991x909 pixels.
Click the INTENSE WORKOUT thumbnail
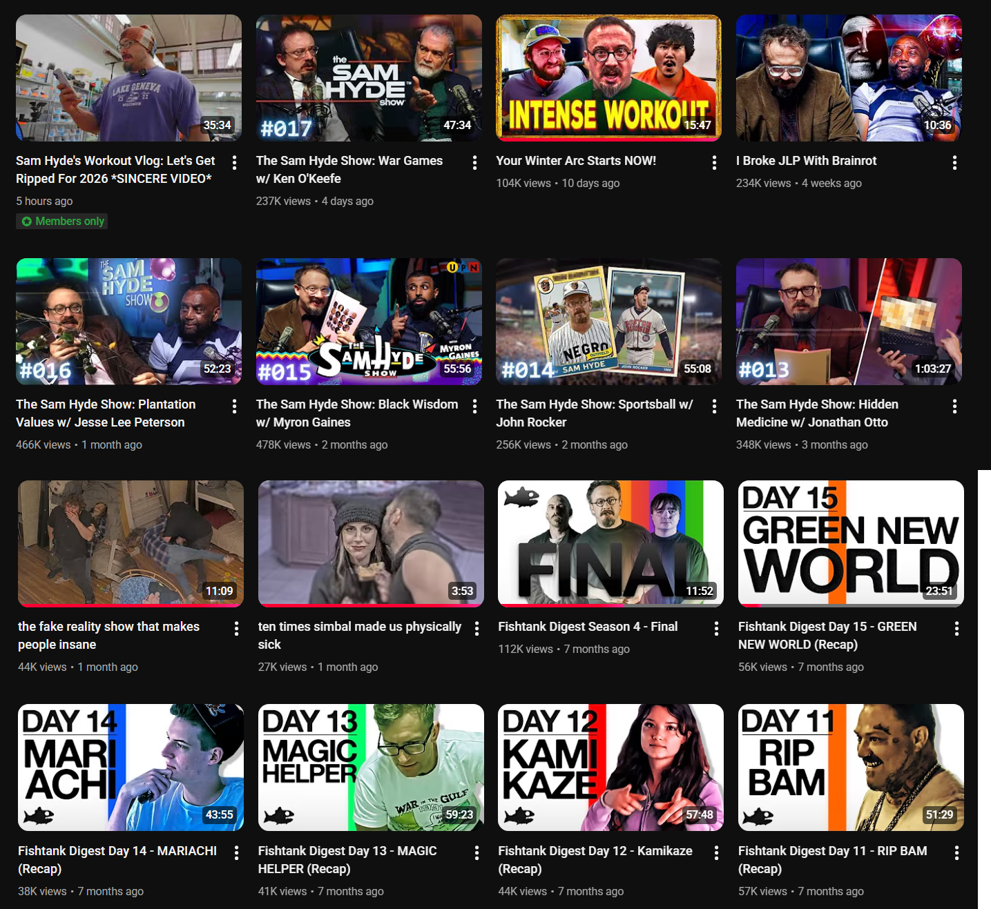pyautogui.click(x=608, y=78)
